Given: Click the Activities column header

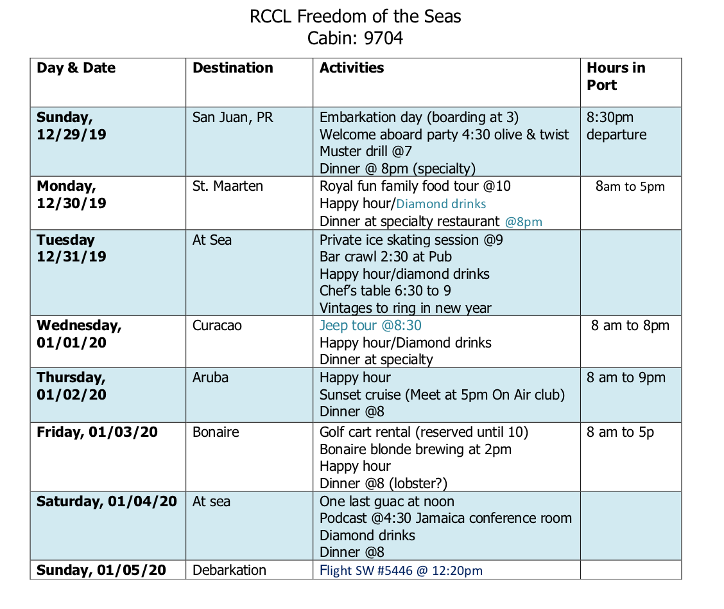Looking at the screenshot, I should pyautogui.click(x=352, y=68).
